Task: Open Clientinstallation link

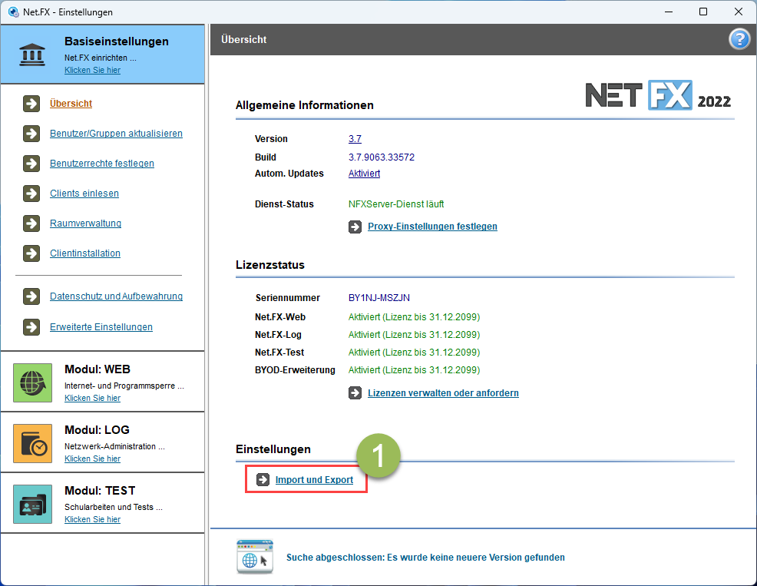Action: coord(85,253)
